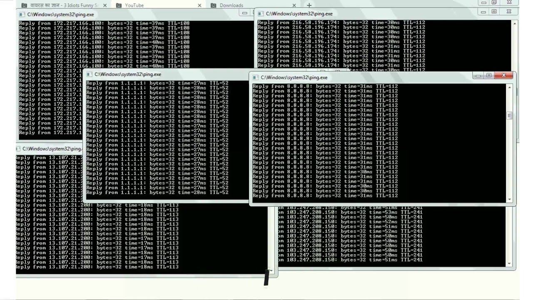Maximize the 216.58.196.174 ping window
Image resolution: width=533 pixels, height=300 pixels.
pos(494,12)
